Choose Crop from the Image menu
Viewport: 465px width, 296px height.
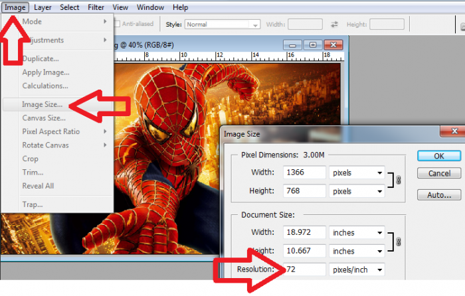click(x=58, y=159)
